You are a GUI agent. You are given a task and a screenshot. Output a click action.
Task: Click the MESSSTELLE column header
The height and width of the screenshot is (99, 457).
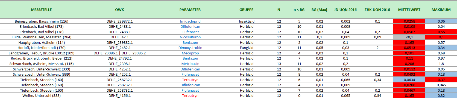tap(41, 10)
